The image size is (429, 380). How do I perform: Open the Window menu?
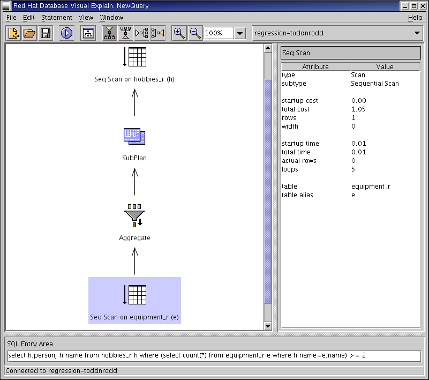tap(111, 18)
